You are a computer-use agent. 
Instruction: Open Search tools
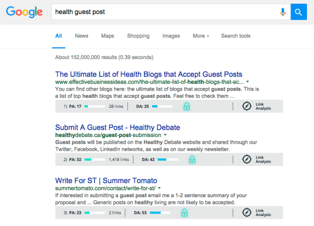(235, 36)
